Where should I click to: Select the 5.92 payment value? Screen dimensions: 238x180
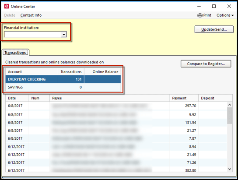[192, 115]
